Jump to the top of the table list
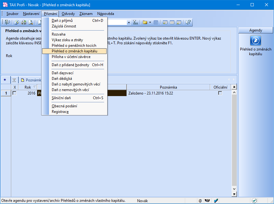Viewport: 274px width, 204px height. [x=234, y=87]
